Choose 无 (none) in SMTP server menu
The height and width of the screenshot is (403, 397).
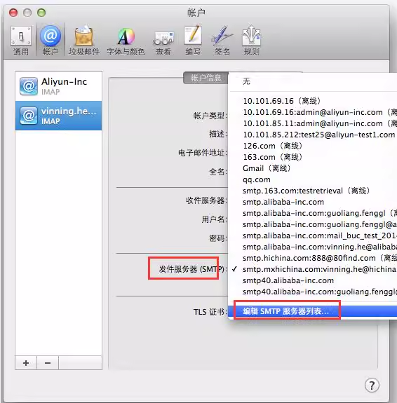(x=312, y=82)
